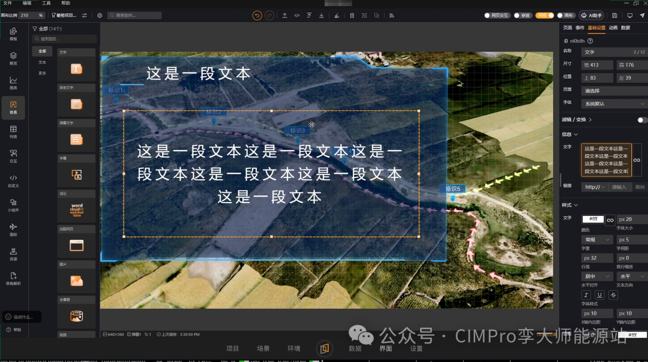Click the redo icon in toolbar
Viewport: 648px width, 362px height.
tap(269, 15)
